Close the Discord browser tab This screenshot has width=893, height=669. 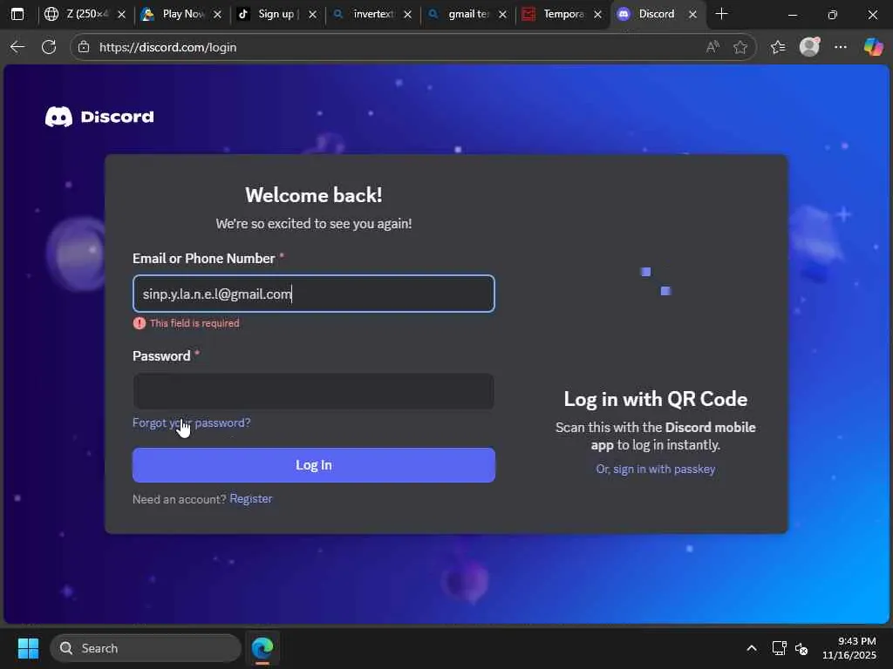(692, 15)
